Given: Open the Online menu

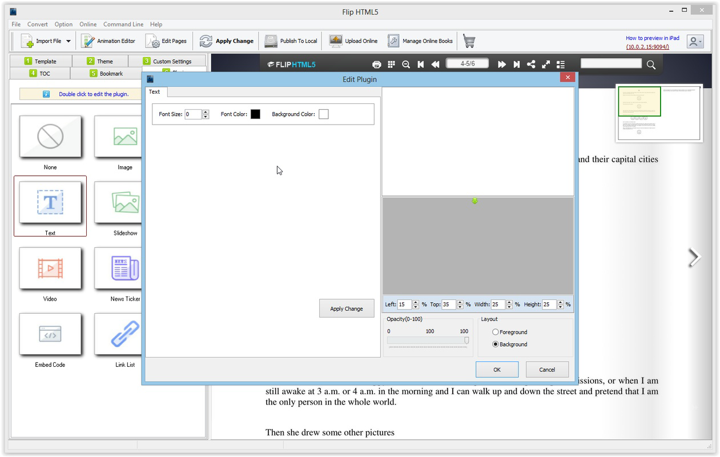Looking at the screenshot, I should [x=88, y=25].
